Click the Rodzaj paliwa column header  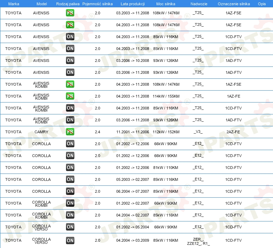(68, 4)
